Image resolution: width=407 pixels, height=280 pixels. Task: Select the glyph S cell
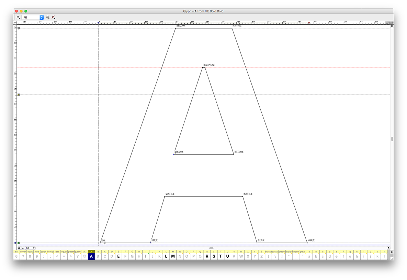(x=214, y=256)
